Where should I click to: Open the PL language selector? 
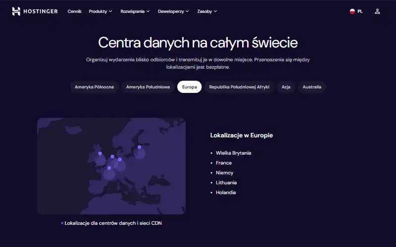[356, 11]
